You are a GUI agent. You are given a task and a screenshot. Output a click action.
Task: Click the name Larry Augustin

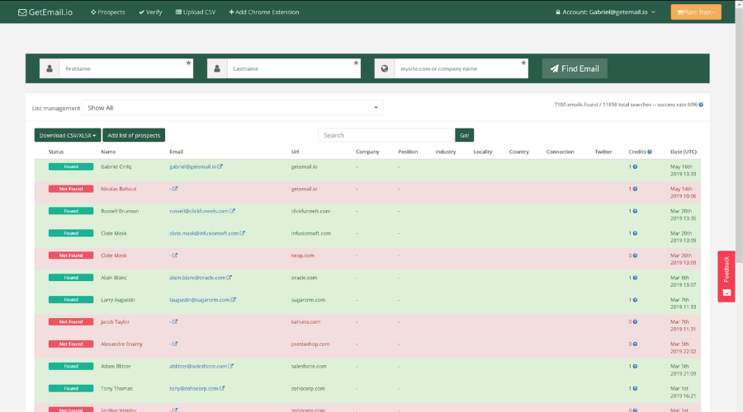pyautogui.click(x=118, y=300)
